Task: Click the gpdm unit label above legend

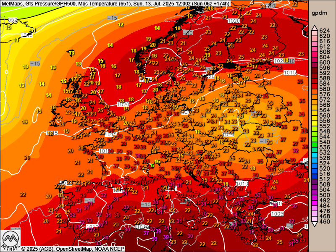Action: click(x=318, y=13)
